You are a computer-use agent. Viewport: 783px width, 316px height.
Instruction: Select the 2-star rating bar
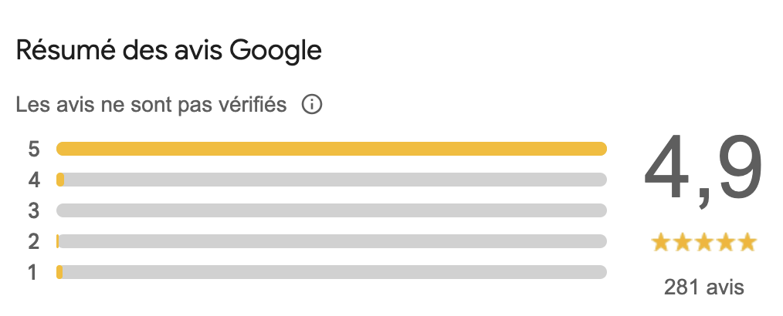331,241
